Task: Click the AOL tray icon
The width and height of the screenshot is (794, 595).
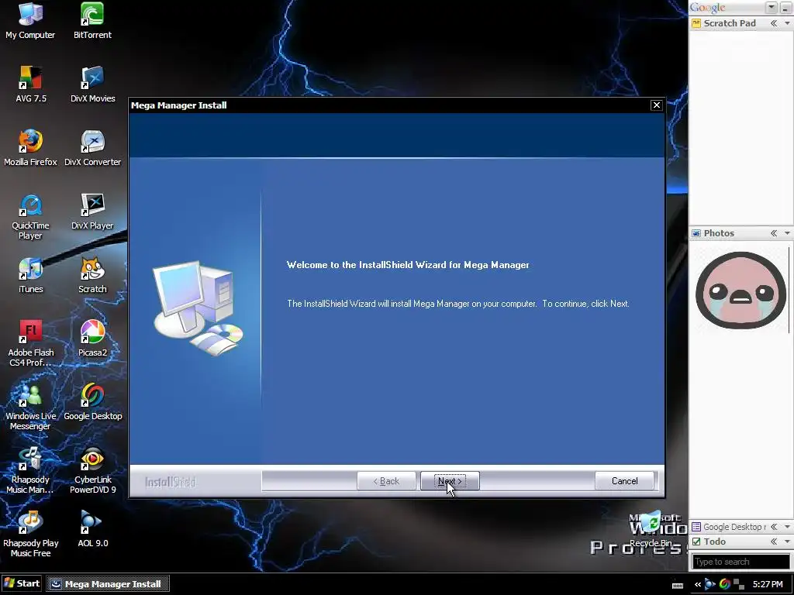Action: click(710, 584)
